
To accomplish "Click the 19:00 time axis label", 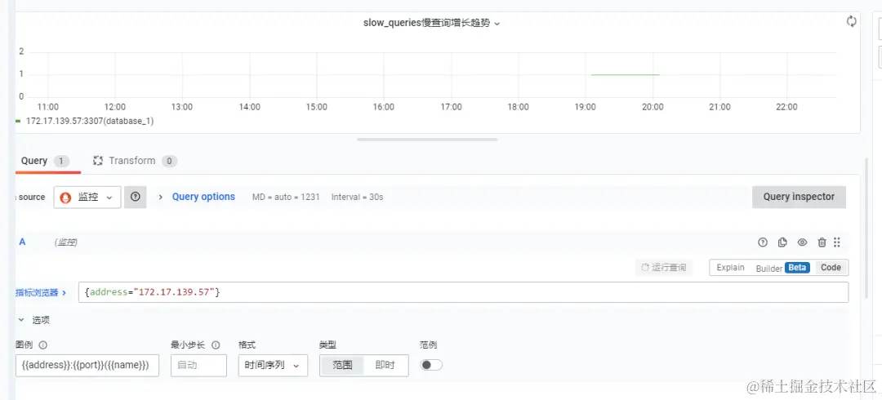I will [585, 107].
